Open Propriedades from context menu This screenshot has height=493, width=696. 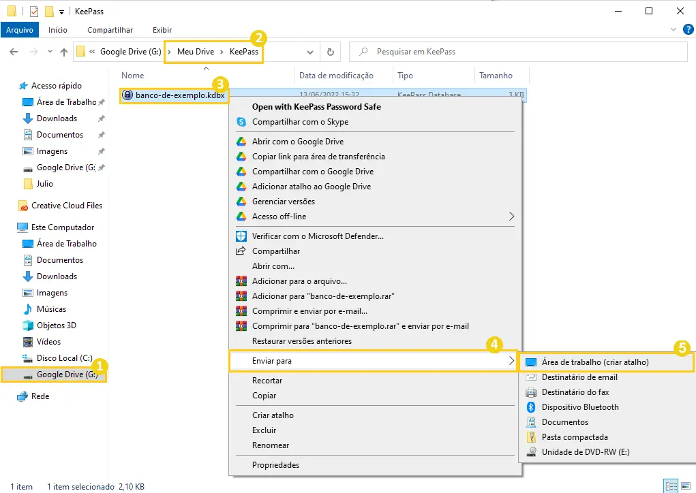point(275,465)
